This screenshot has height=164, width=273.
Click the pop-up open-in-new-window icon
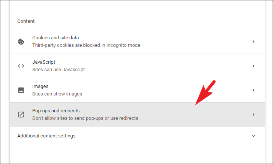[x=21, y=115]
